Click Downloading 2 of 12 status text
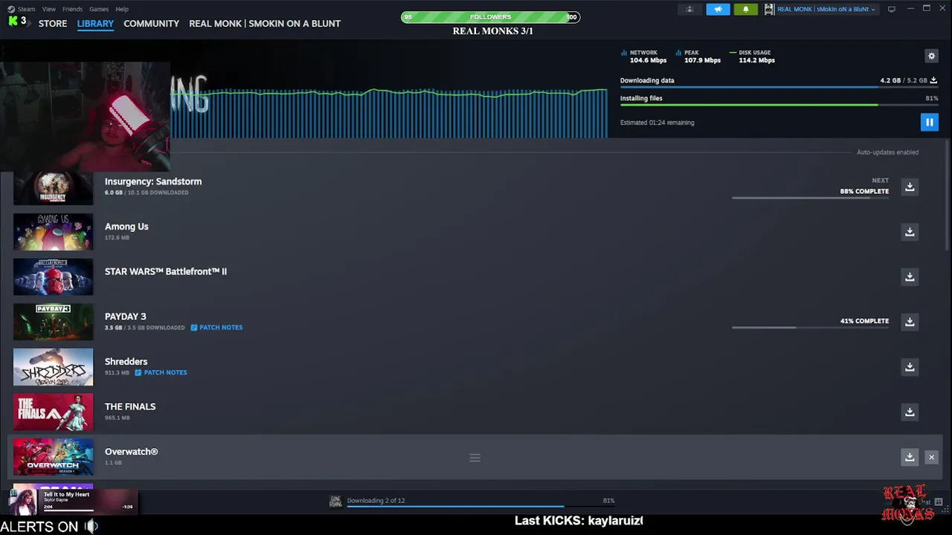Viewport: 952px width, 535px height. (376, 501)
